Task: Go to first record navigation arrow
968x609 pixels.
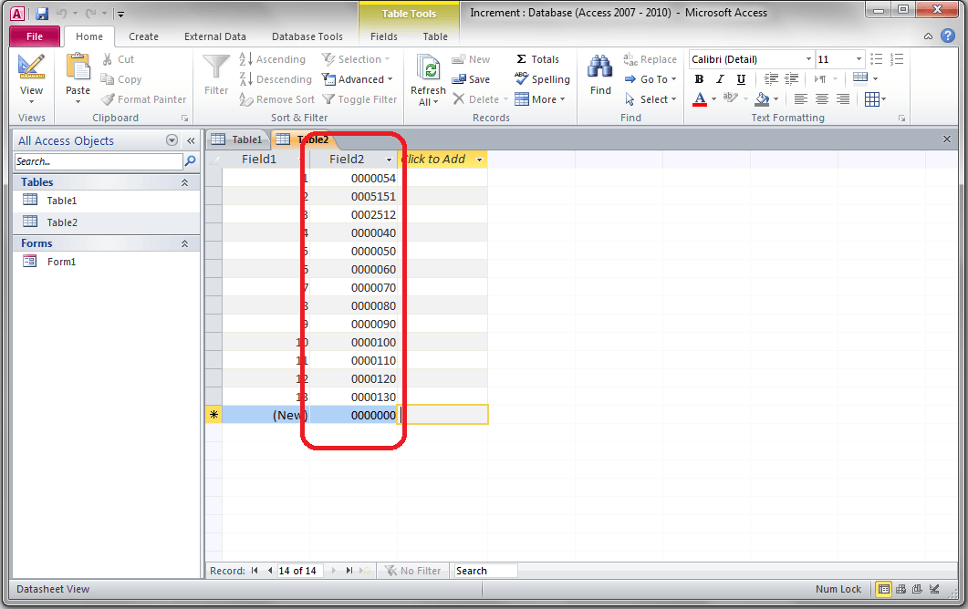Action: pyautogui.click(x=255, y=571)
